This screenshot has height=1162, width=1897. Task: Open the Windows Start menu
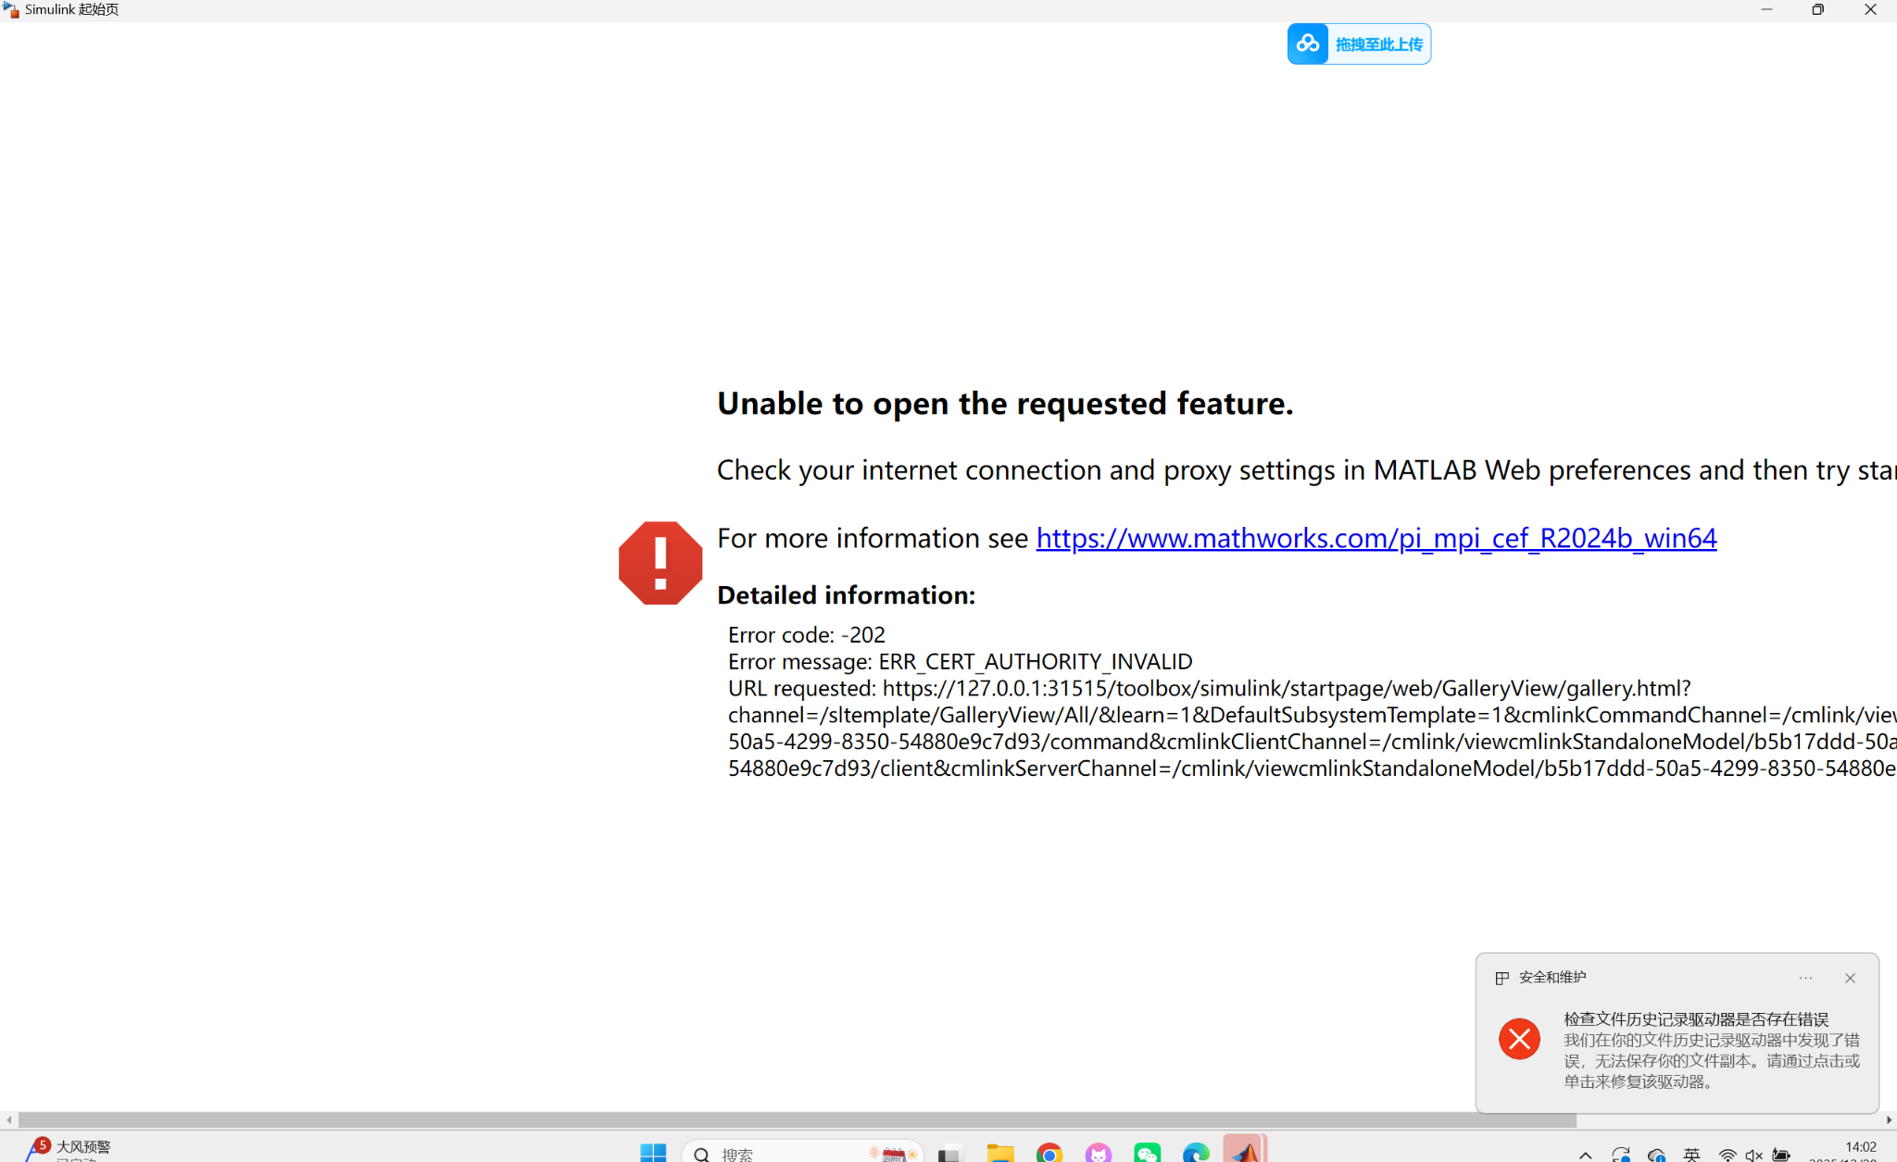coord(653,1153)
